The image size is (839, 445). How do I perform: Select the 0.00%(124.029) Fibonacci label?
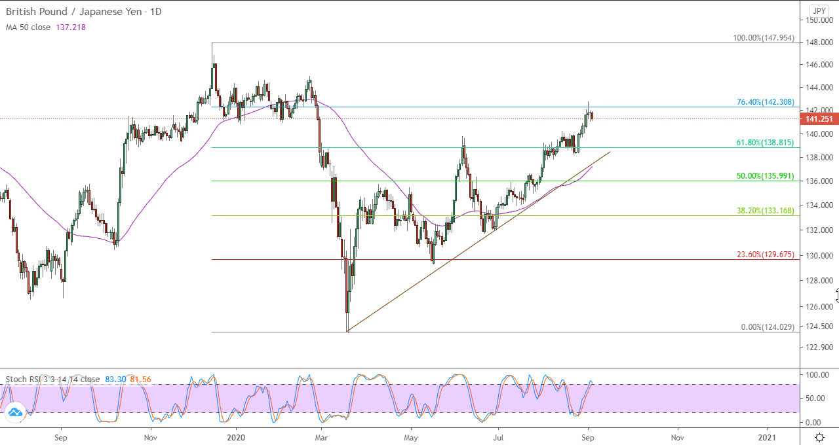point(768,327)
